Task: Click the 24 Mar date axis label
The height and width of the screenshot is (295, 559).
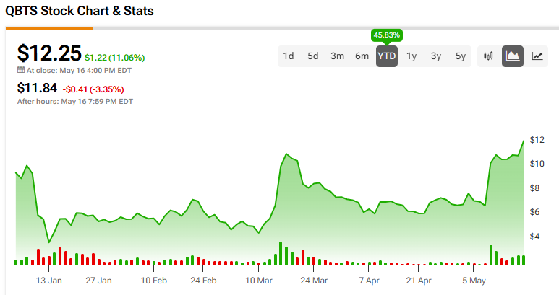Action: pyautogui.click(x=314, y=281)
